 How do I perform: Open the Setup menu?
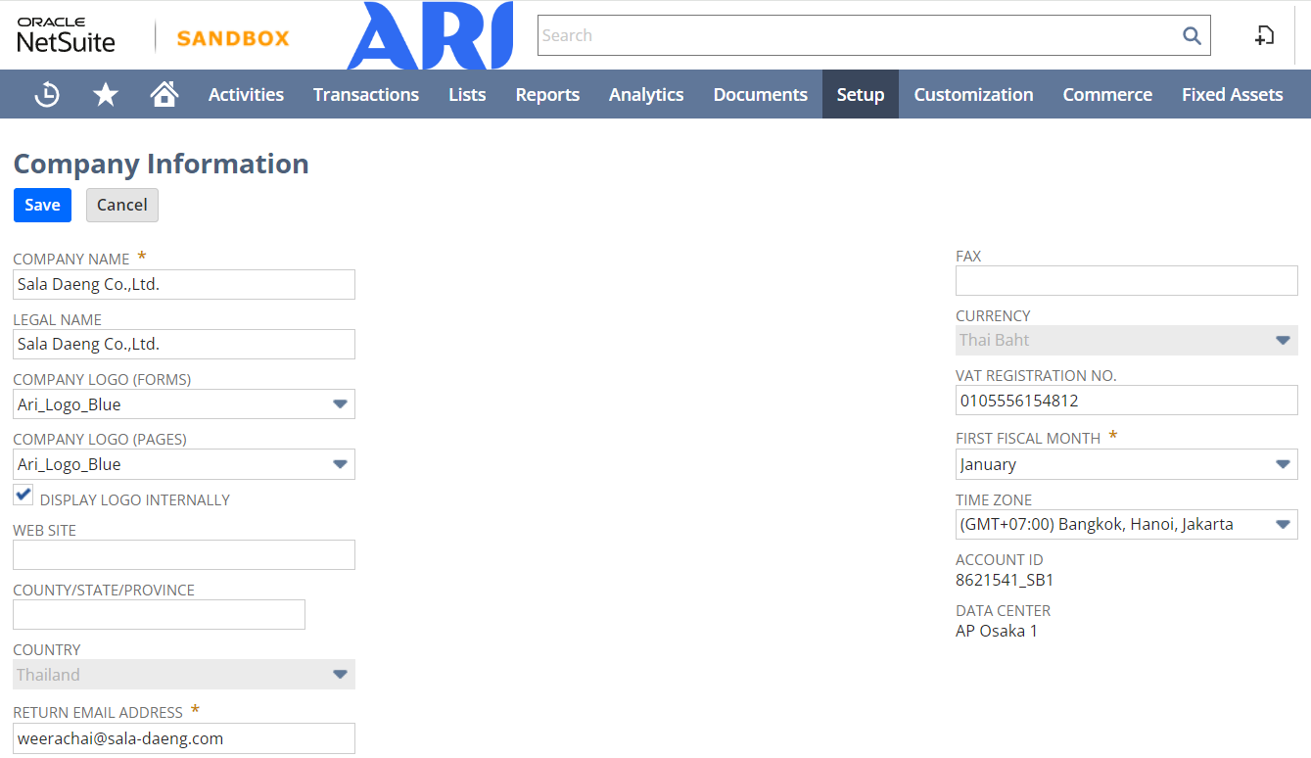coord(861,94)
